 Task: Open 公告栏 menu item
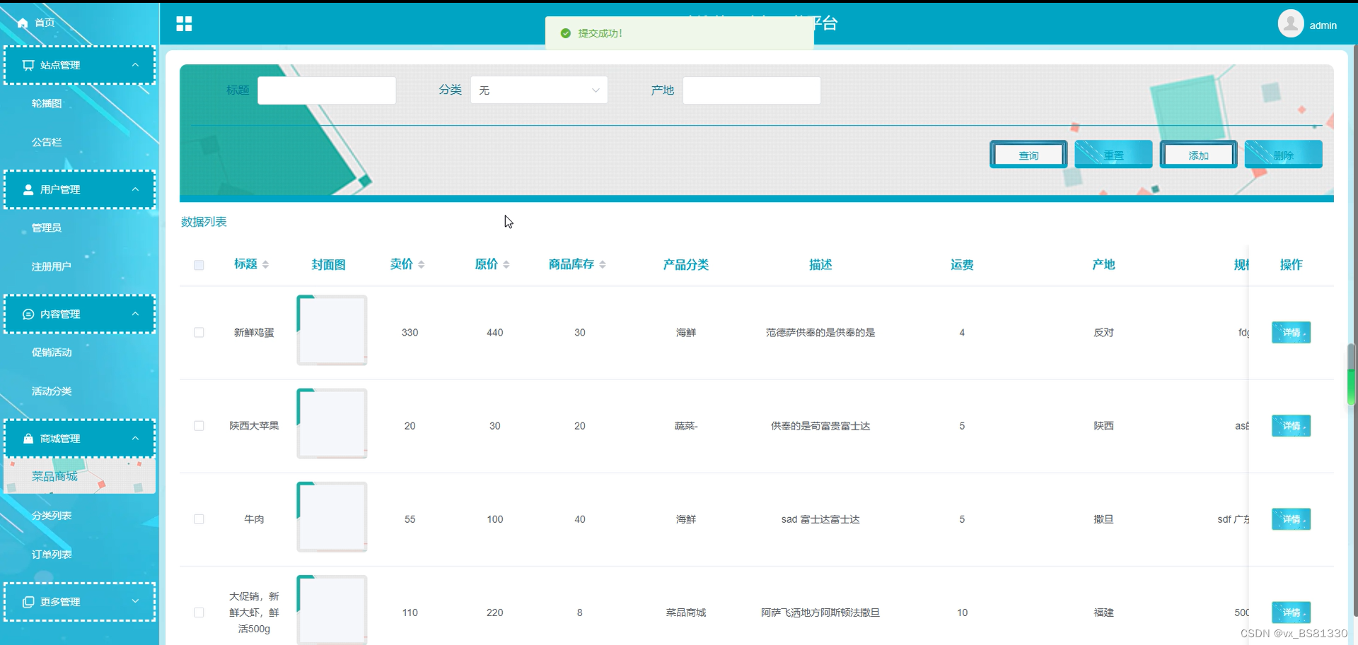(47, 142)
